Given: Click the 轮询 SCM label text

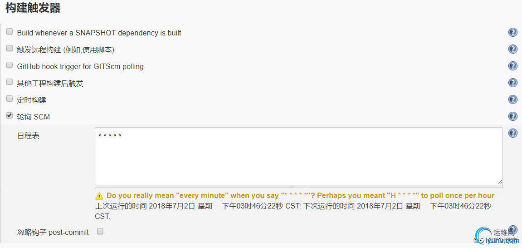Looking at the screenshot, I should pos(33,117).
